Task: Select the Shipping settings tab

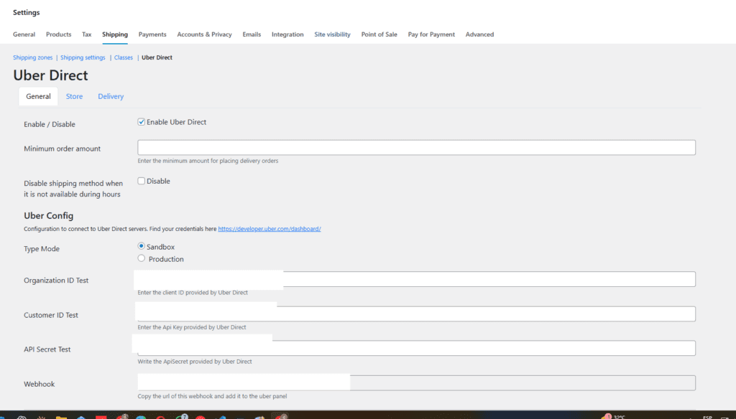Action: [115, 34]
